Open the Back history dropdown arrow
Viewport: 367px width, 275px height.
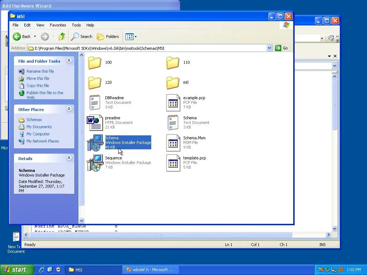click(x=35, y=37)
